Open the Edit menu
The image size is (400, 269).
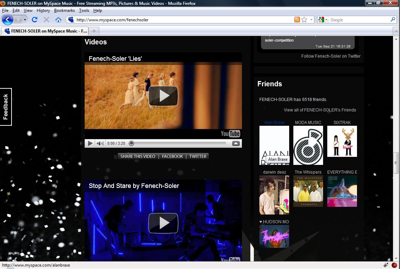coord(16,10)
